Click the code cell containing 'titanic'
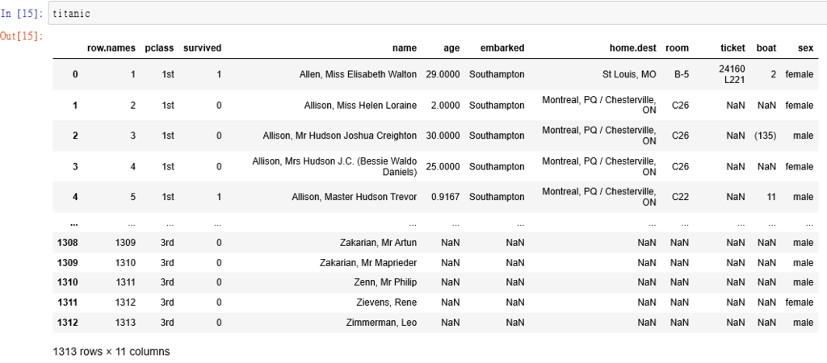This screenshot has width=827, height=363. pos(436,13)
